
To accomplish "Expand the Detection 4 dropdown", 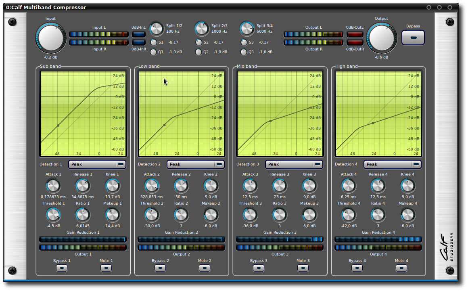I will coord(393,164).
